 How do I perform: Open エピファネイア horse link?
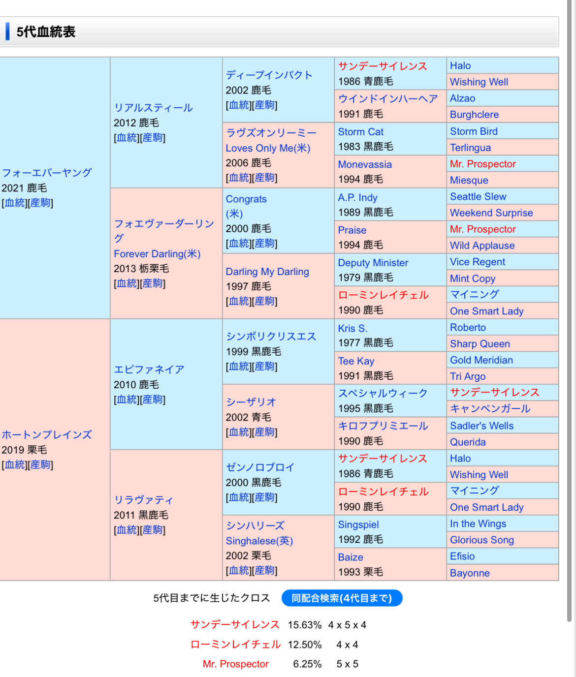tap(149, 369)
